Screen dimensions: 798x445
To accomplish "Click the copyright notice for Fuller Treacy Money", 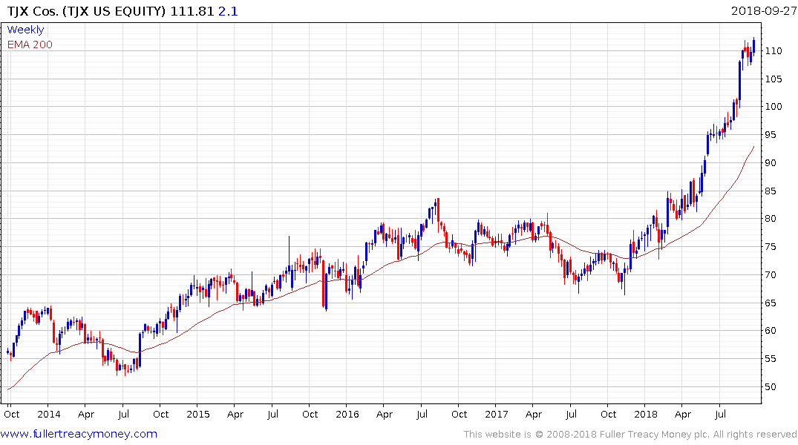I will point(630,435).
